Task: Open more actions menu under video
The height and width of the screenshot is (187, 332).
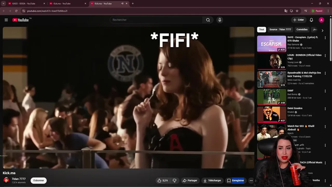Action: [251, 181]
